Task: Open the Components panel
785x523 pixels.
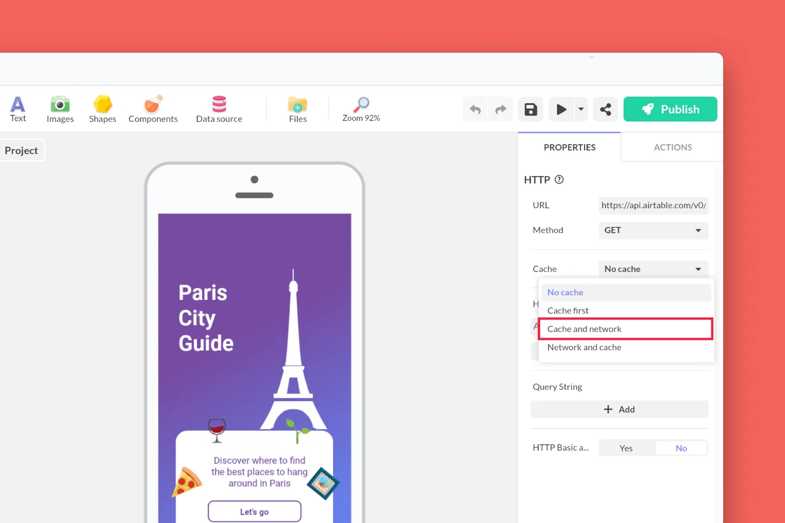Action: [x=153, y=109]
